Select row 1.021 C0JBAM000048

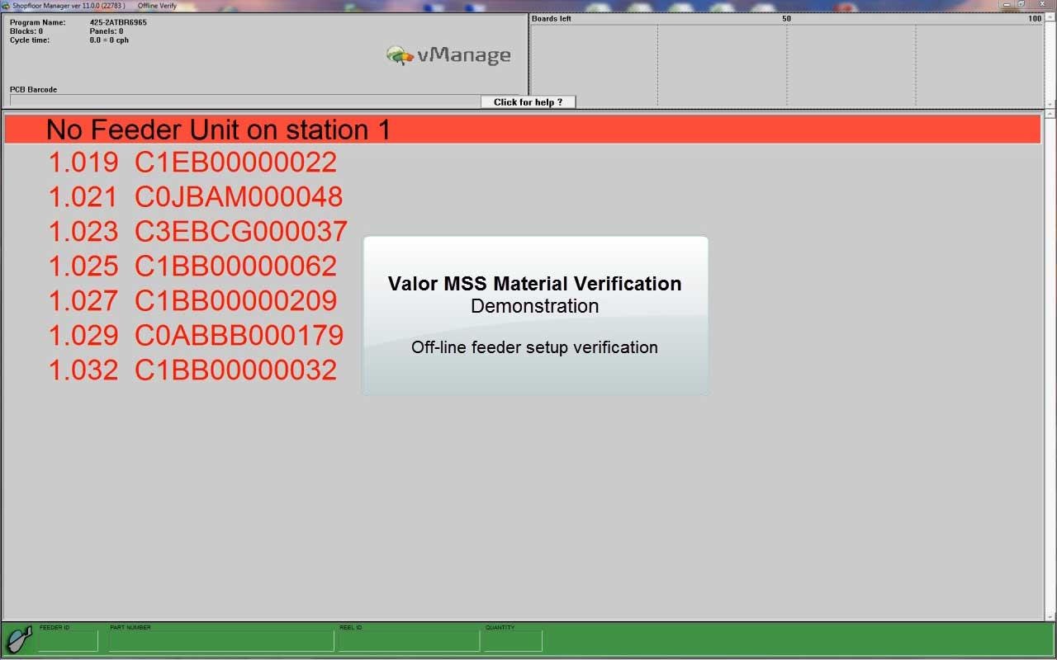tap(196, 197)
